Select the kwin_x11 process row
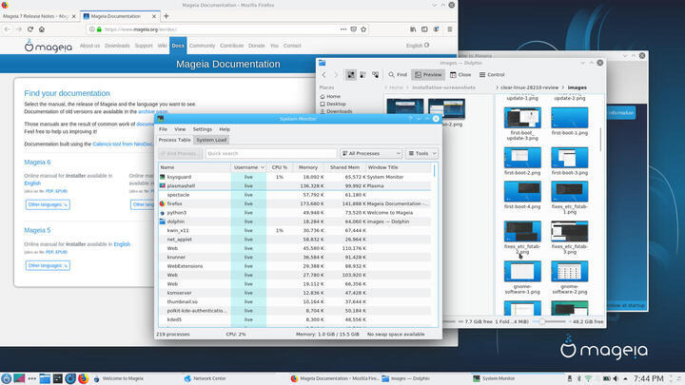Screen dimensions: 685x385 point(295,230)
